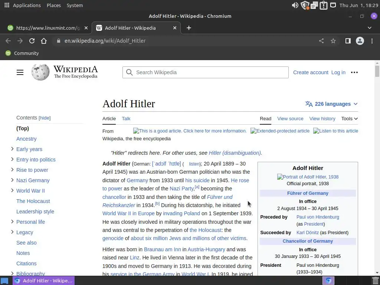The width and height of the screenshot is (380, 285).
Task: Click the page vertical scrollbar thumb
Action: 377,71
